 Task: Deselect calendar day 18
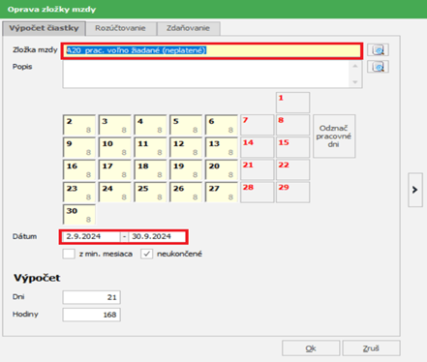pos(150,169)
